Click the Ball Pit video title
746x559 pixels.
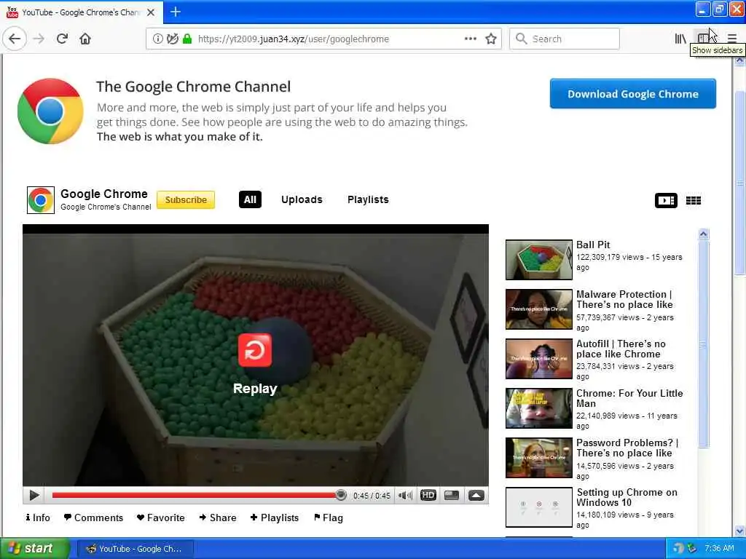pyautogui.click(x=593, y=245)
